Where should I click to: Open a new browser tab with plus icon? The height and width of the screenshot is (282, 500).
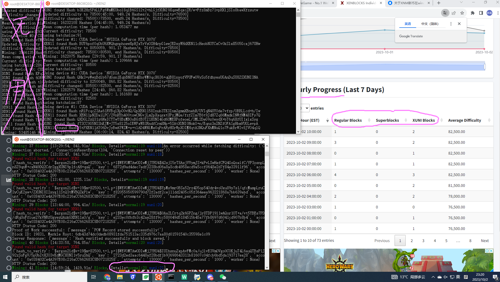[x=439, y=3]
